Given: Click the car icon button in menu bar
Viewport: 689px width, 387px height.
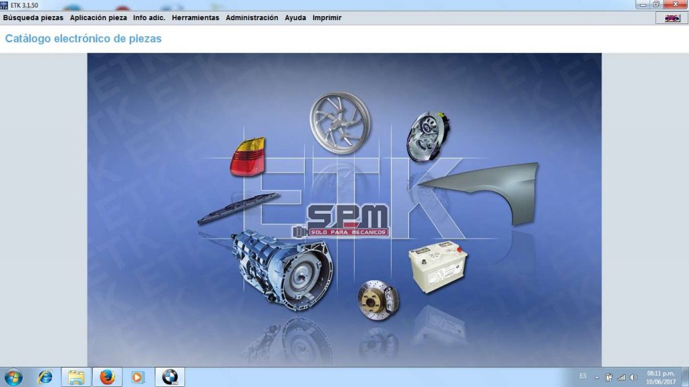Looking at the screenshot, I should tap(672, 18).
